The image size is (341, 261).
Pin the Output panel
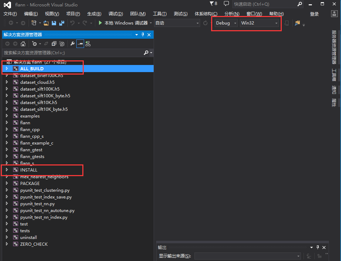[x=318, y=247]
